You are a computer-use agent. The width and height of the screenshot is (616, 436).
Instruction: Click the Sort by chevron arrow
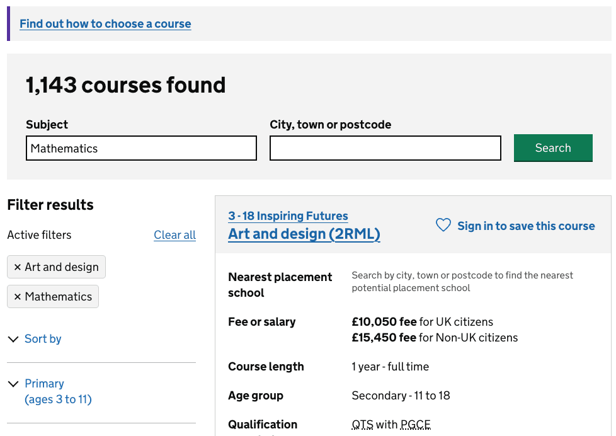13,339
